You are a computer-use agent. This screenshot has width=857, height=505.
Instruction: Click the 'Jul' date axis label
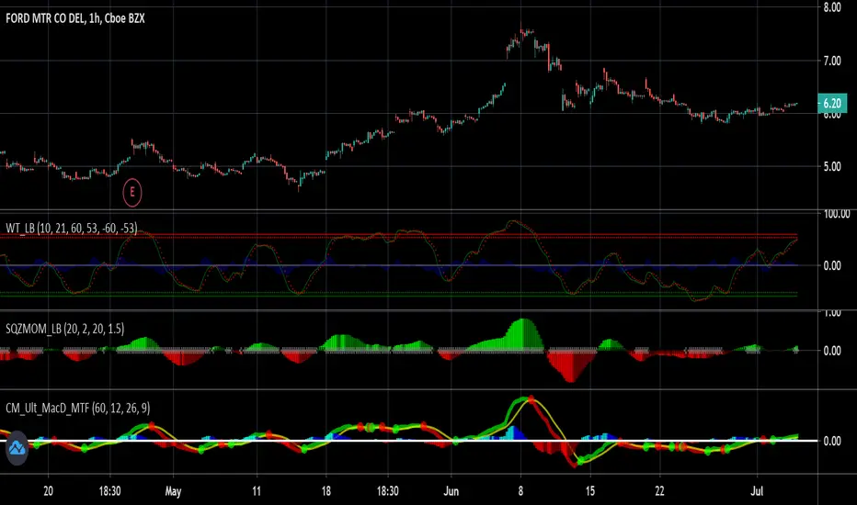(757, 491)
